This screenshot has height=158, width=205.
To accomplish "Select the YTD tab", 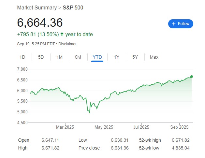I will point(97,57).
